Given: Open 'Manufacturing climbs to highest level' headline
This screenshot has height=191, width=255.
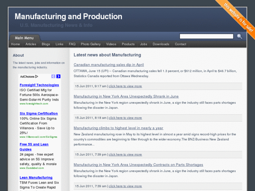Looking at the screenshot, I should click(x=118, y=128).
